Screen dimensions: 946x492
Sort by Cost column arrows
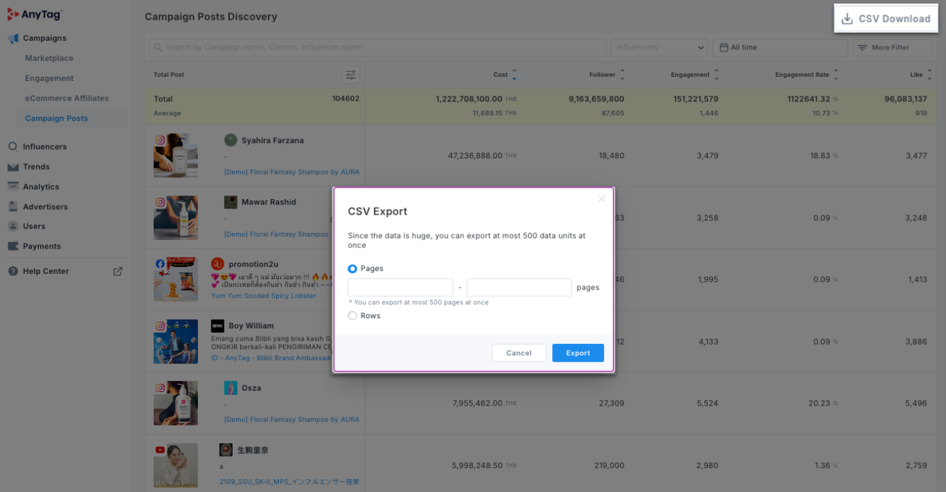[514, 75]
